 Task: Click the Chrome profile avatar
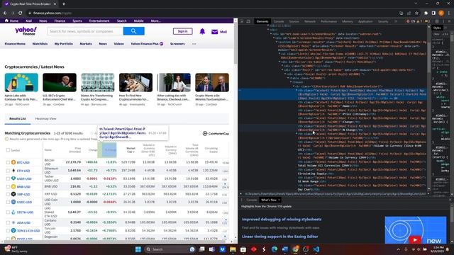pyautogui.click(x=441, y=13)
